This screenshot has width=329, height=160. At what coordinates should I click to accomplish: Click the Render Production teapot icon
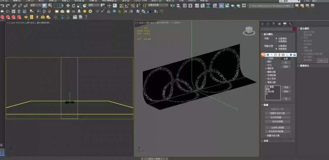tap(233, 6)
